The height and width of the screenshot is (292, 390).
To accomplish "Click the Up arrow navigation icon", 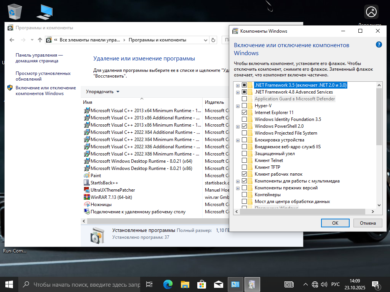I will point(40,40).
